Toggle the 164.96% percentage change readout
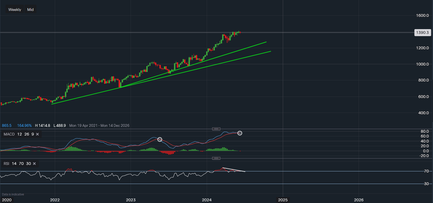 tap(24, 125)
